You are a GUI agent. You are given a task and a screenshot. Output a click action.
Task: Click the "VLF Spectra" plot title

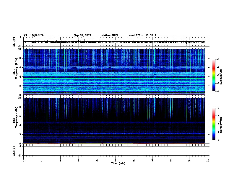pyautogui.click(x=33, y=35)
